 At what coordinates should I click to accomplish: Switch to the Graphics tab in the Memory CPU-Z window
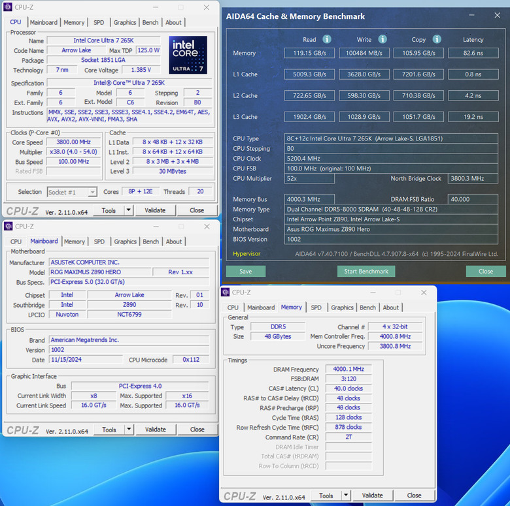(342, 308)
